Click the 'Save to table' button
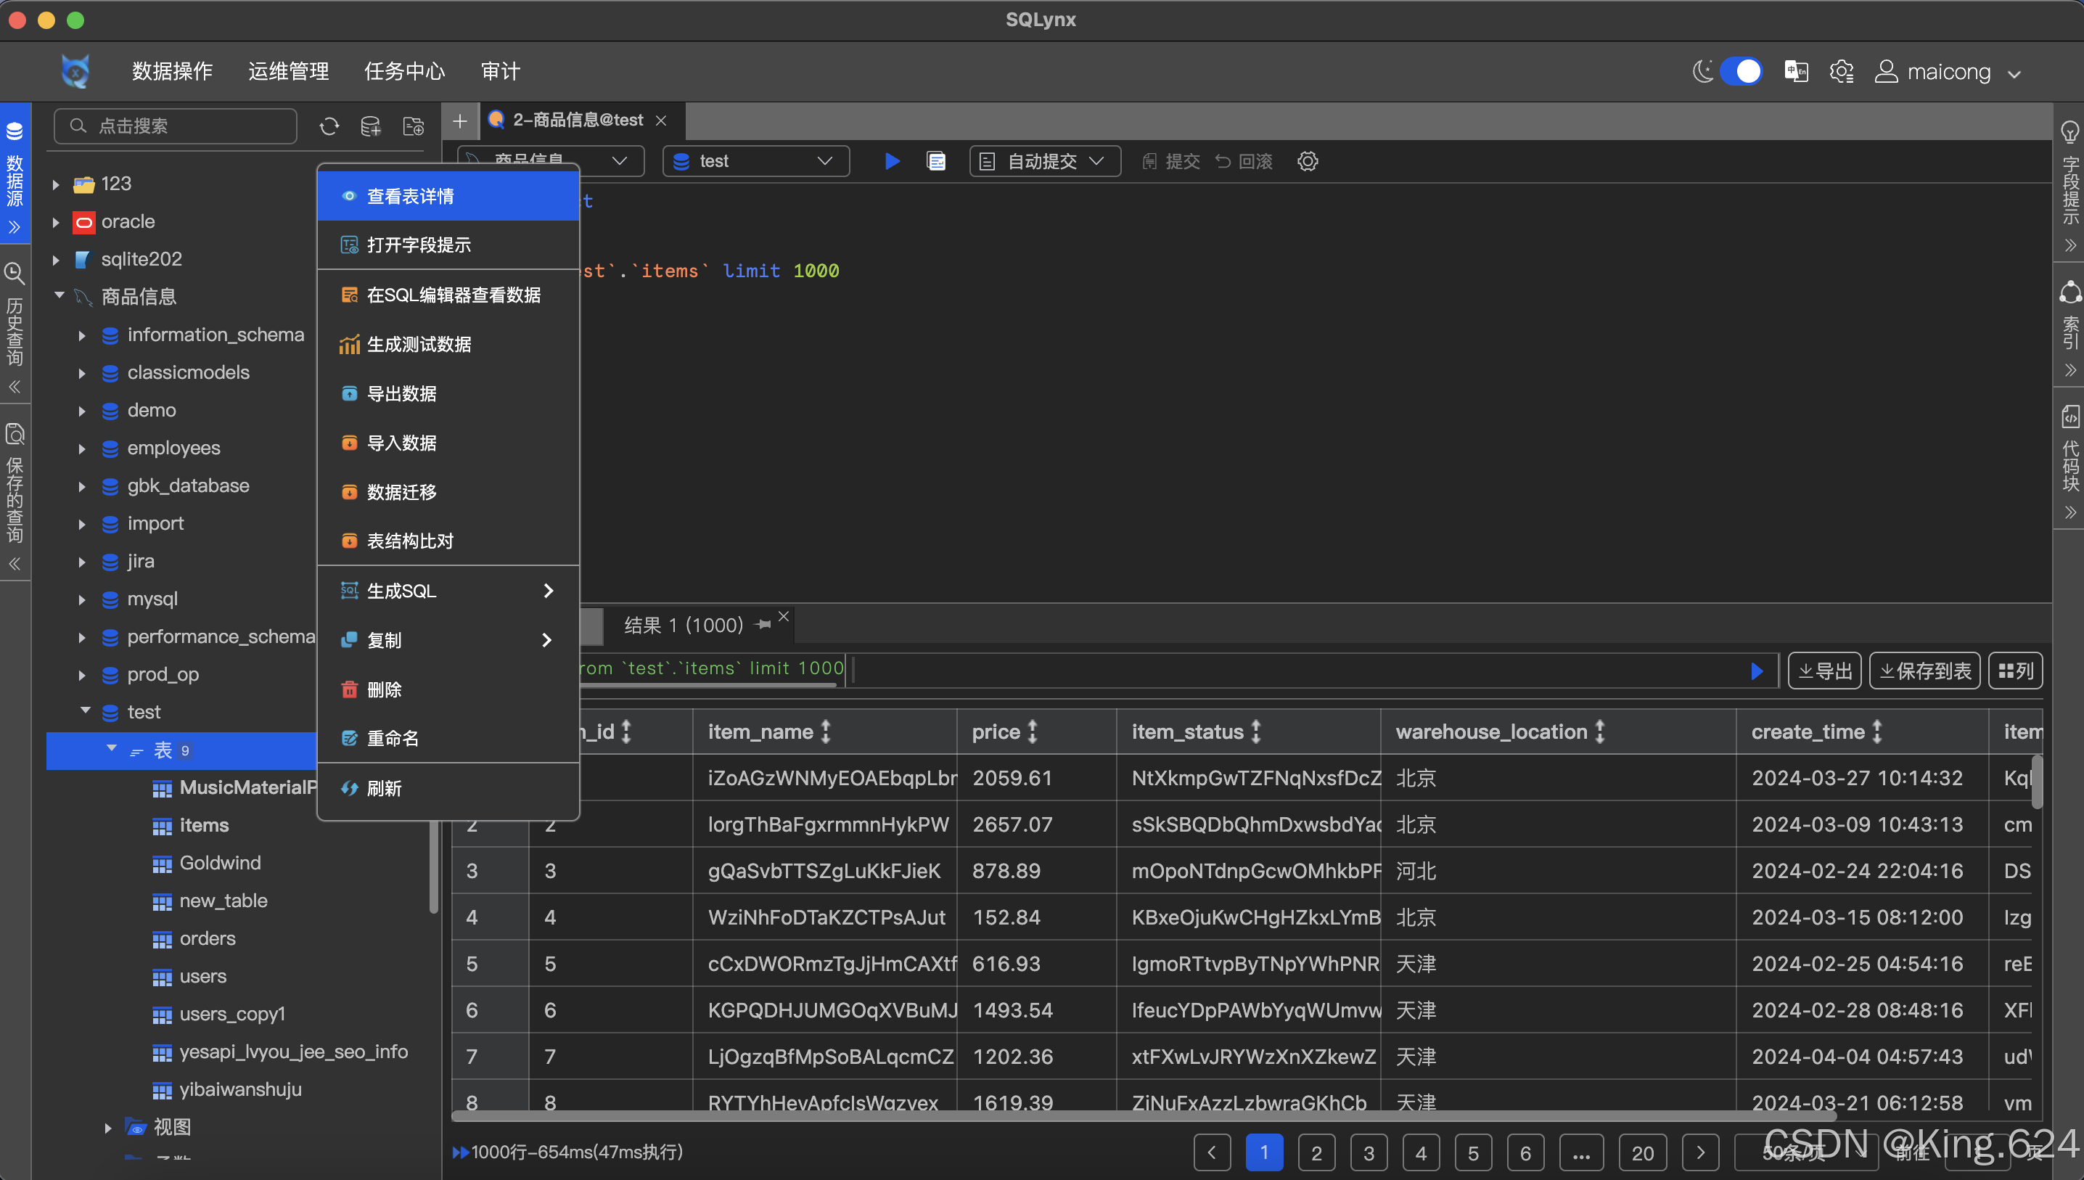Viewport: 2084px width, 1180px height. 1924,671
